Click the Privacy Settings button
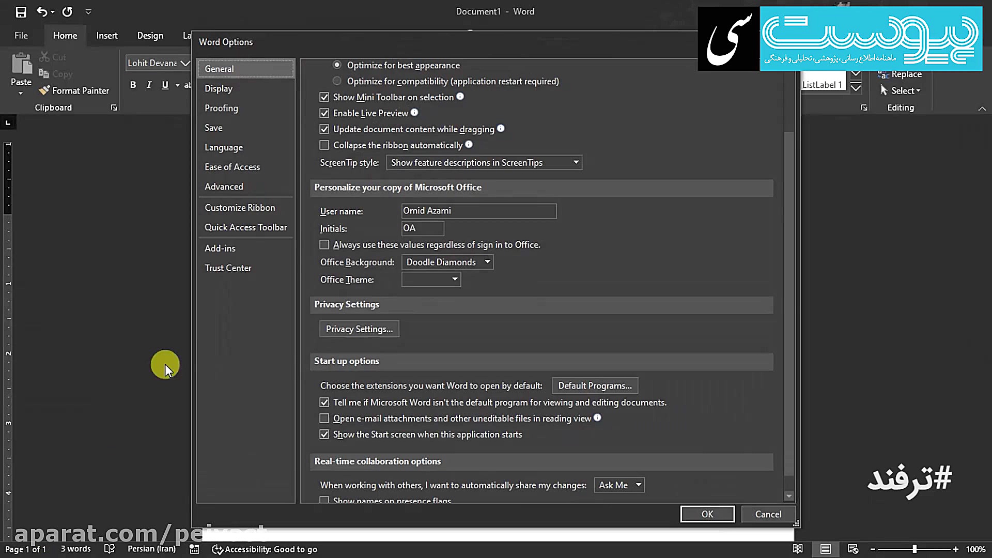The image size is (992, 558). point(359,329)
